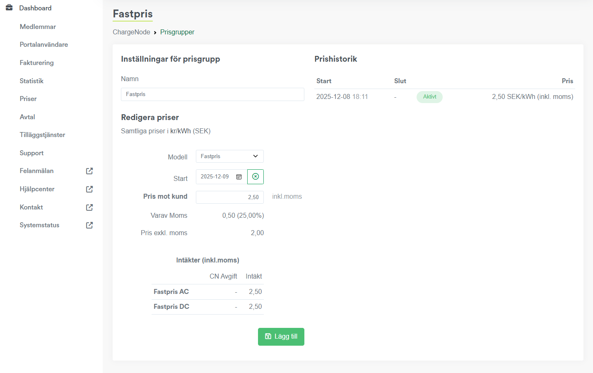Viewport: 593px width, 373px height.
Task: Click the Aktivt status badge
Action: tap(429, 97)
